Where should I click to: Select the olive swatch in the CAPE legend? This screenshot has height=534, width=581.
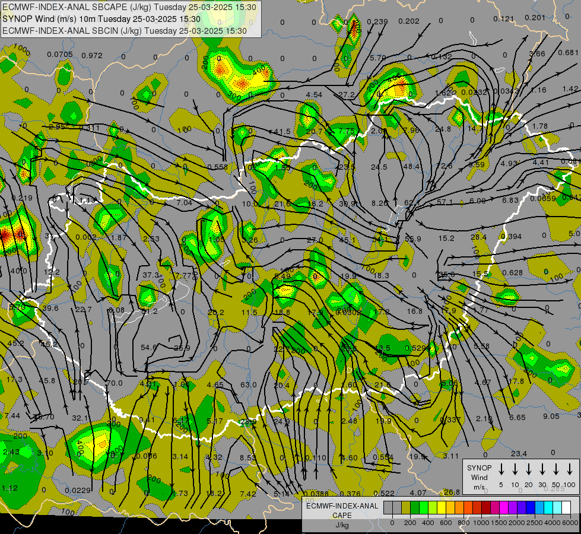point(406,507)
